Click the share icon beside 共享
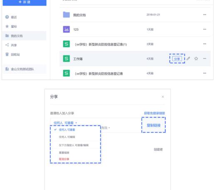The height and width of the screenshot is (190, 221). (x=7, y=45)
